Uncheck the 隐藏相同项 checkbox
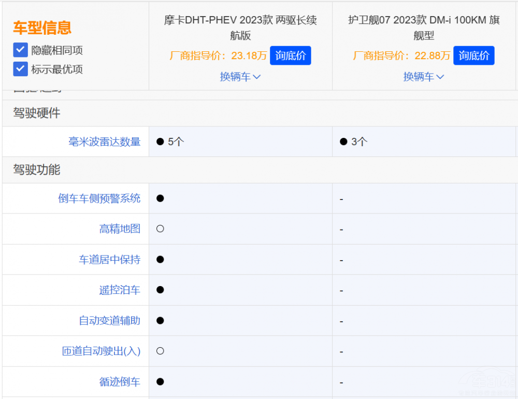This screenshot has height=399, width=518. pos(20,50)
